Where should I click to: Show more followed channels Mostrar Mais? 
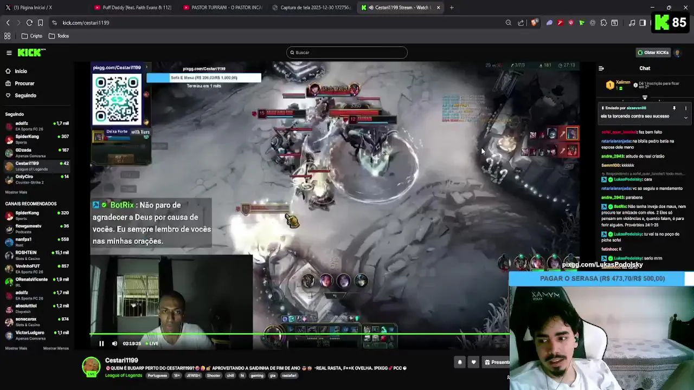click(x=16, y=192)
